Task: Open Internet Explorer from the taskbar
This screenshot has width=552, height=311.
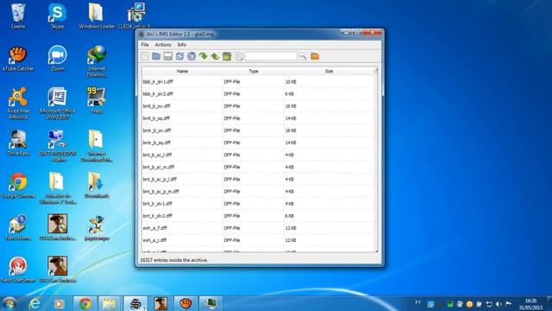Action: click(x=34, y=303)
